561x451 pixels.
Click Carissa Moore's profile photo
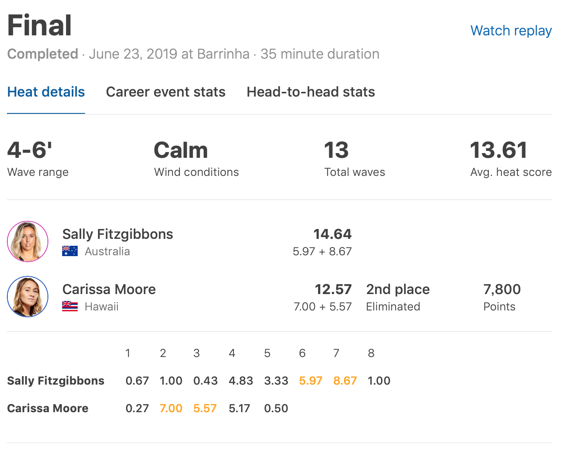click(28, 297)
